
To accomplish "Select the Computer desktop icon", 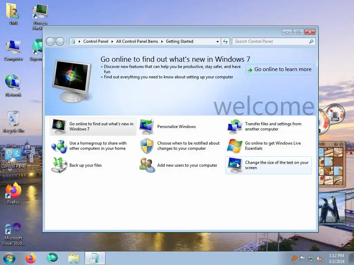I will click(13, 50).
